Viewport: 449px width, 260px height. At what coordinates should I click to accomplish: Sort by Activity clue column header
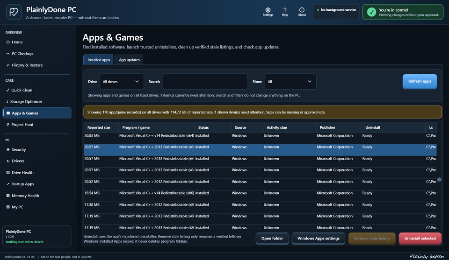click(x=290, y=127)
